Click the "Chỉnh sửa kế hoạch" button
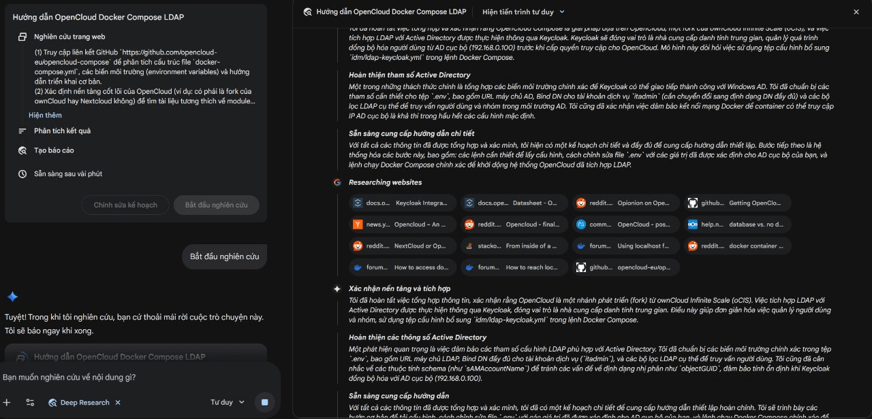Screen dimensions: 872x419 [125, 205]
